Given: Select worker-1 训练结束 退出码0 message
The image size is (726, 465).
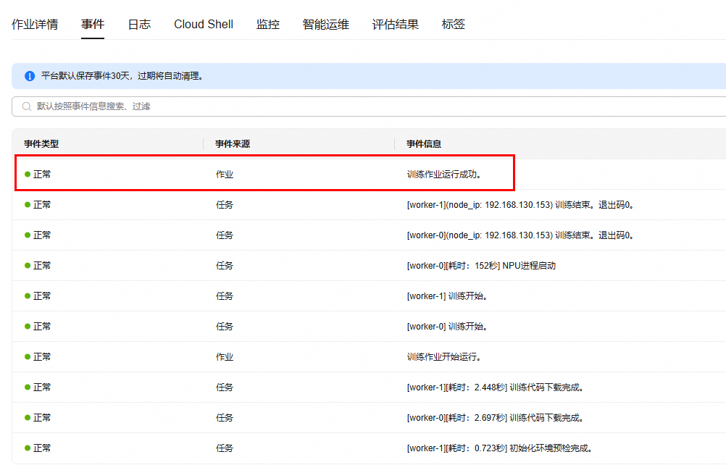Looking at the screenshot, I should [x=520, y=205].
